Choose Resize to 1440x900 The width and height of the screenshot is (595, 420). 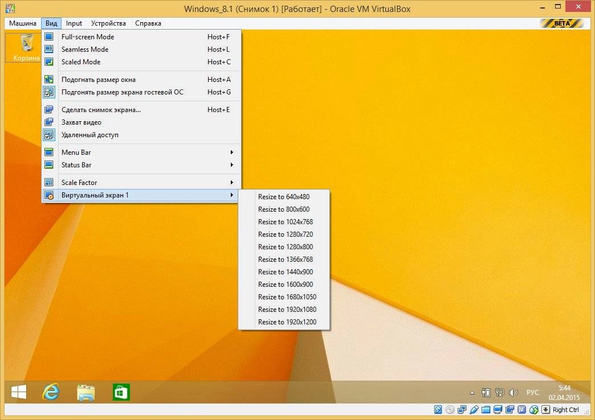[284, 272]
